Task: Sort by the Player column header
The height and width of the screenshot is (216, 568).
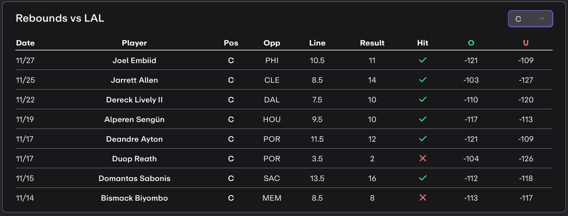Action: [134, 43]
